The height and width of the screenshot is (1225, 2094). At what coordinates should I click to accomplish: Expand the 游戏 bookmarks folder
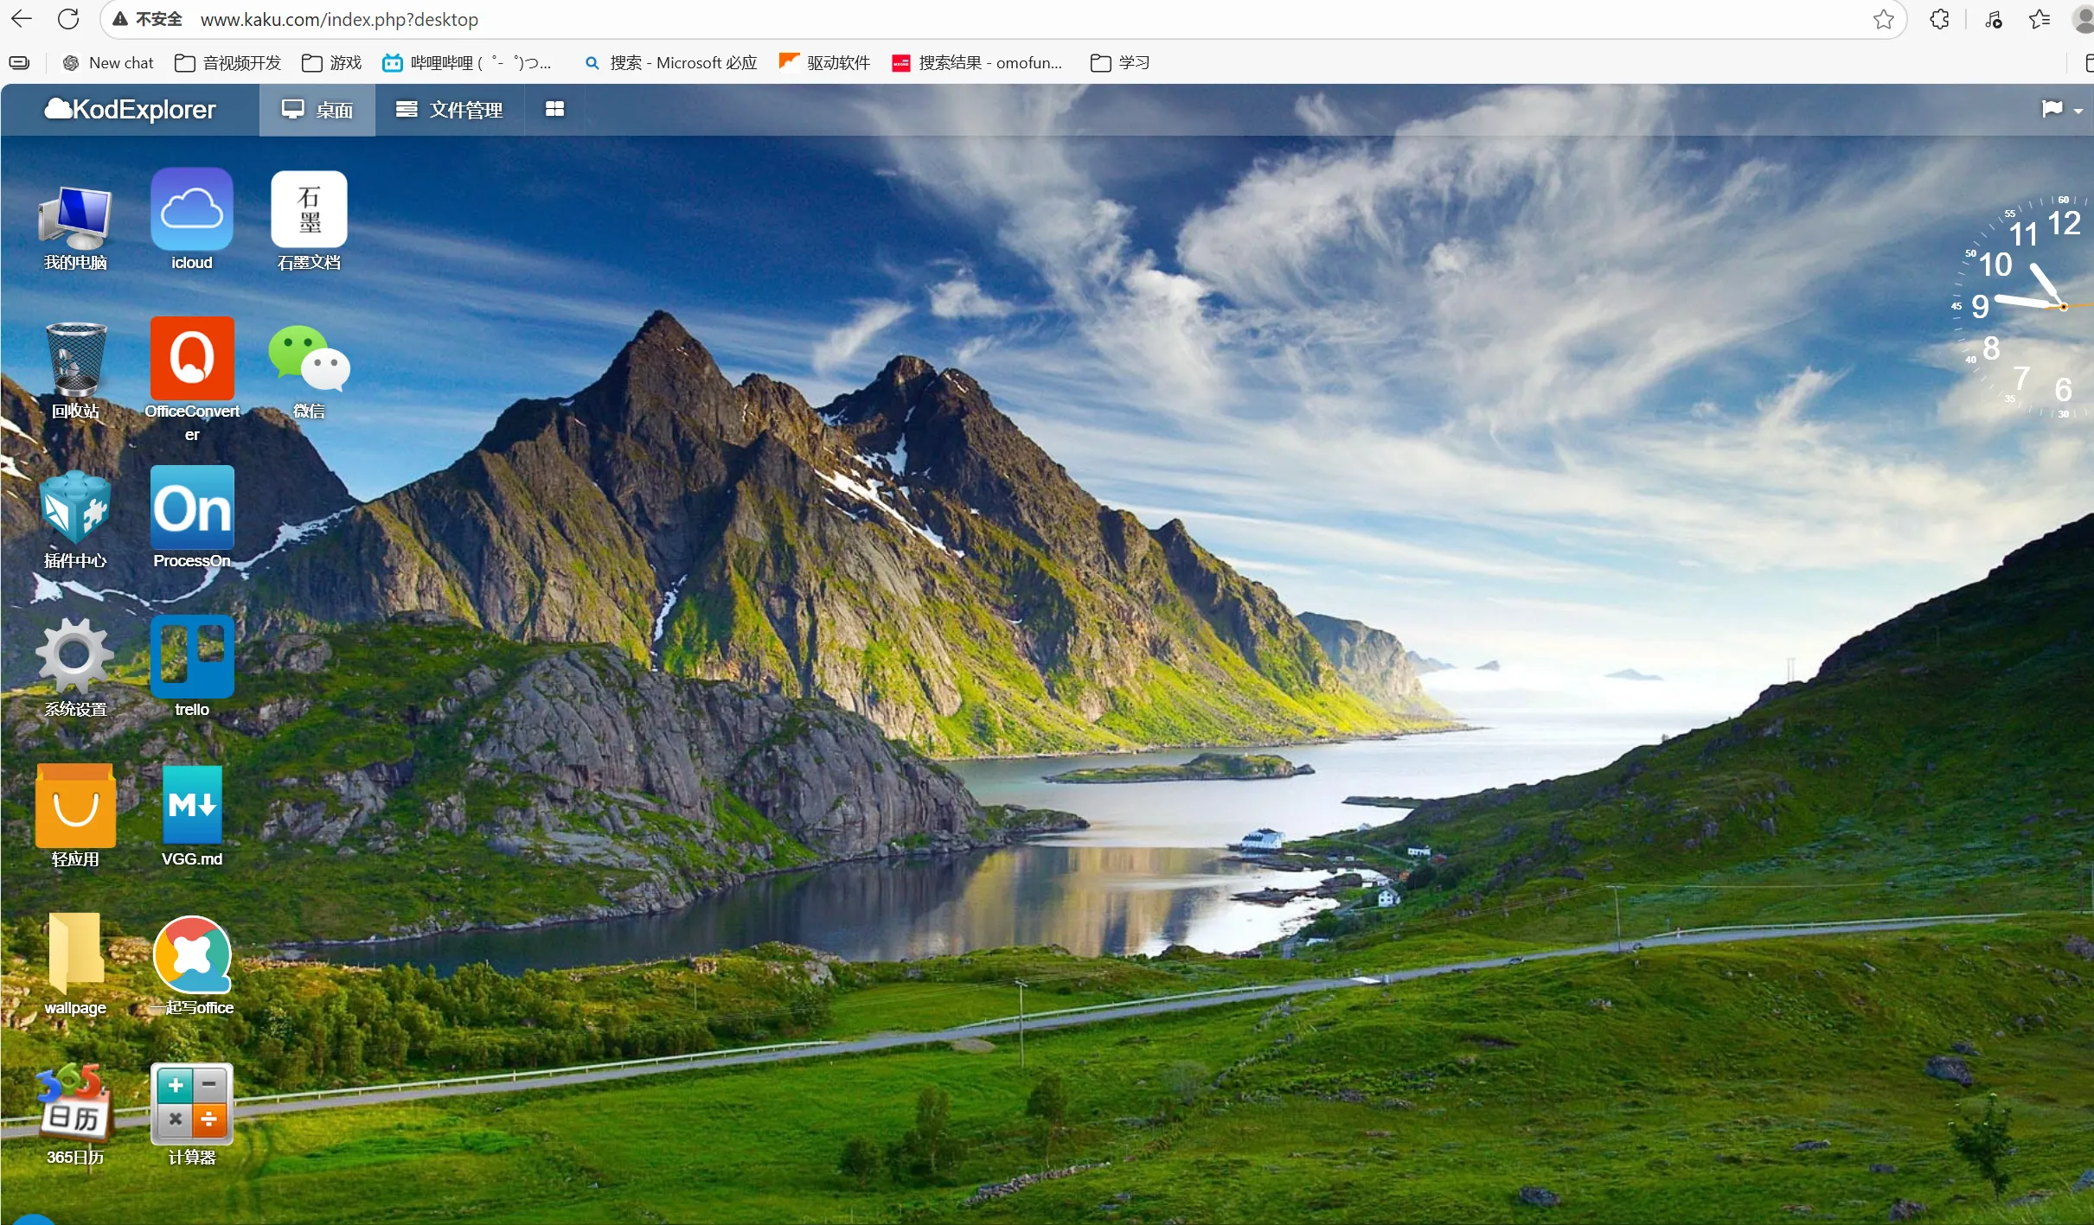pos(332,62)
